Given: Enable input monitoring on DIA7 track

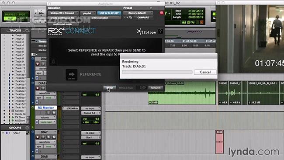Looking at the screenshot, I should (43, 137).
